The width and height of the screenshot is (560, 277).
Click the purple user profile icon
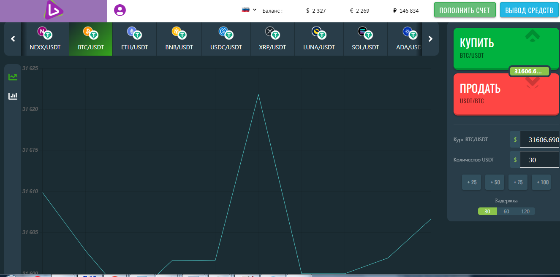120,10
